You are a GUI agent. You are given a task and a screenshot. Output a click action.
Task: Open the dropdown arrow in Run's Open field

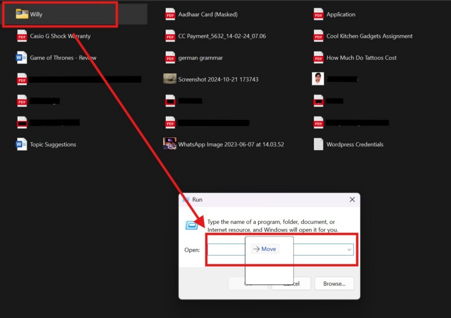coord(349,249)
